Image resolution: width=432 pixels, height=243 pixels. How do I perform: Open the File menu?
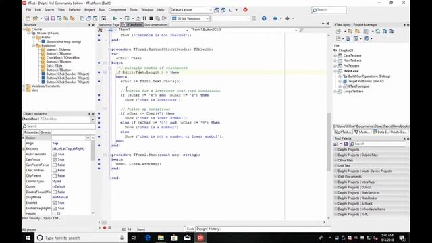click(28, 10)
